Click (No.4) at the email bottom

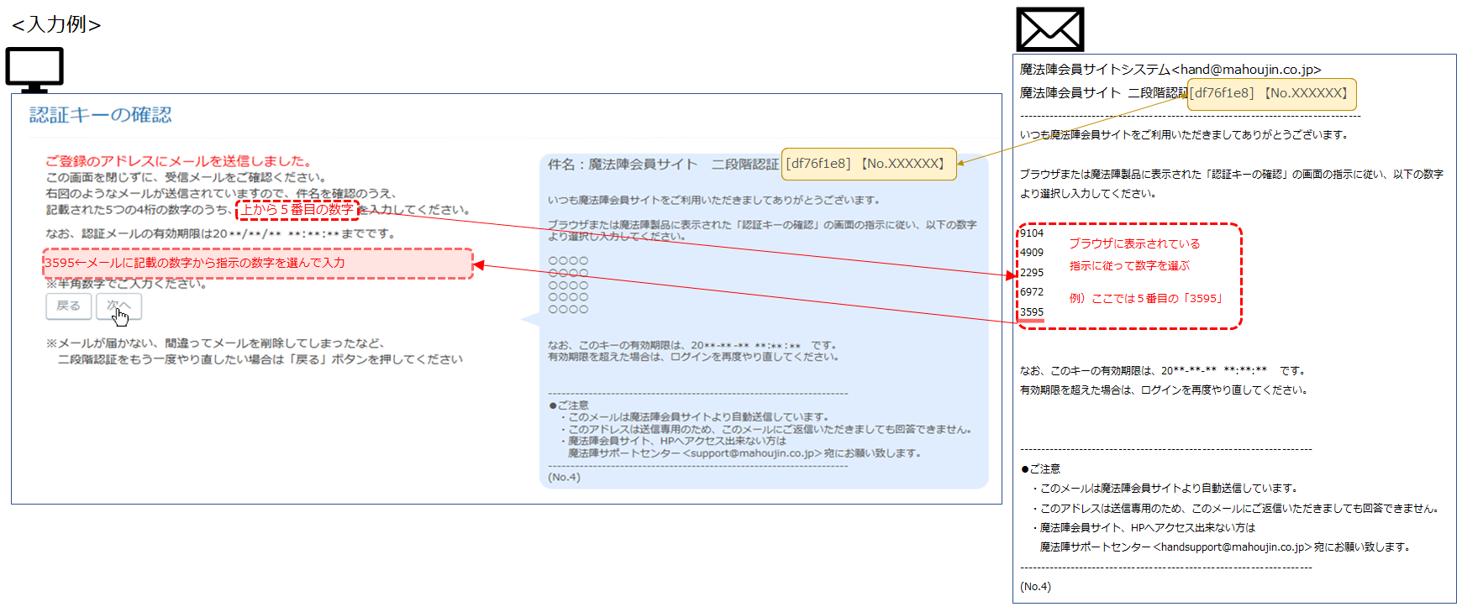tap(1035, 587)
